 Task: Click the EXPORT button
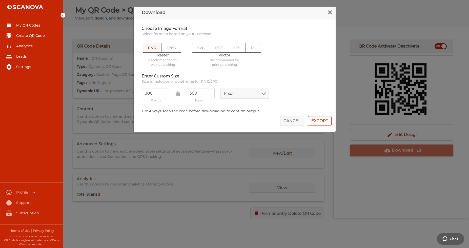[320, 121]
